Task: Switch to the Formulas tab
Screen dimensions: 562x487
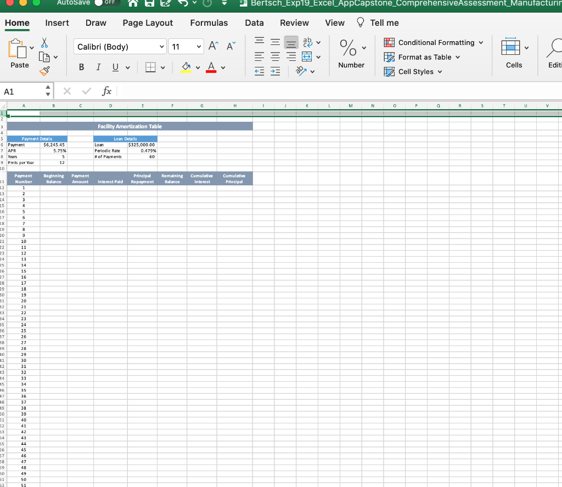Action: point(209,23)
